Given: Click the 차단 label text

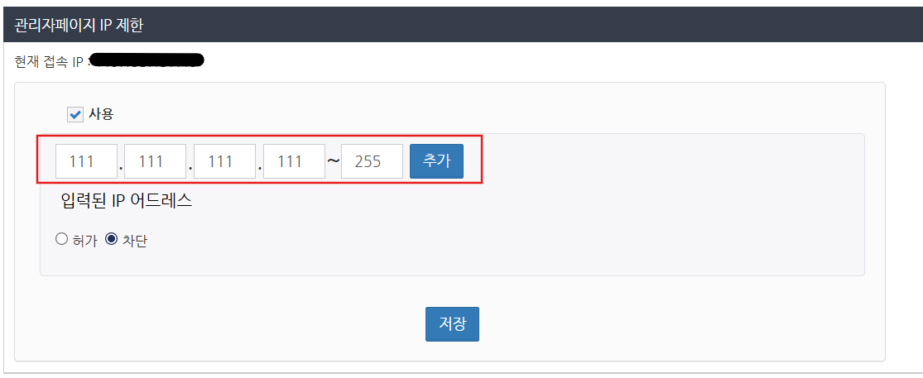Looking at the screenshot, I should click(135, 241).
